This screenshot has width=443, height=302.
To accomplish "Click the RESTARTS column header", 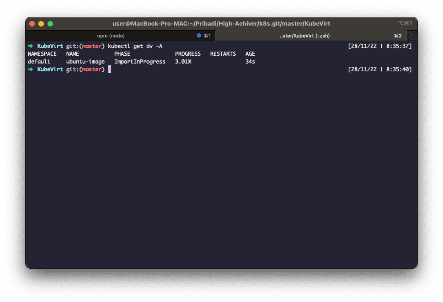I will coord(223,54).
